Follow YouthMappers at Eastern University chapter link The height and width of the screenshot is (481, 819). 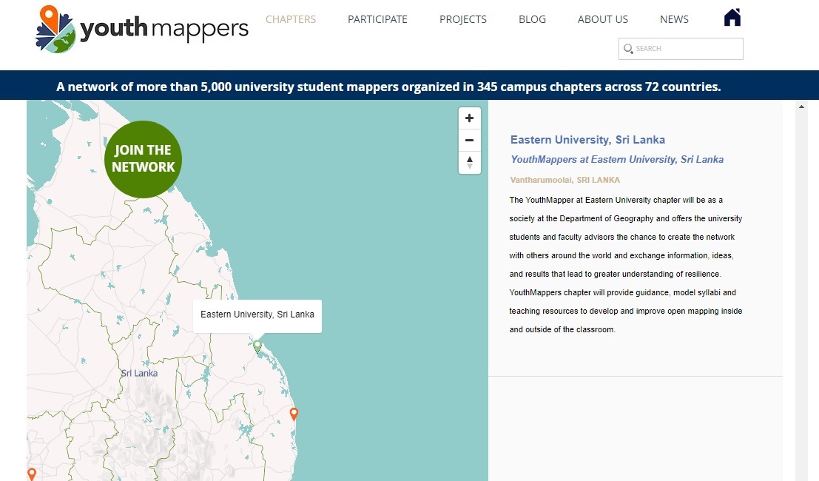tap(616, 159)
